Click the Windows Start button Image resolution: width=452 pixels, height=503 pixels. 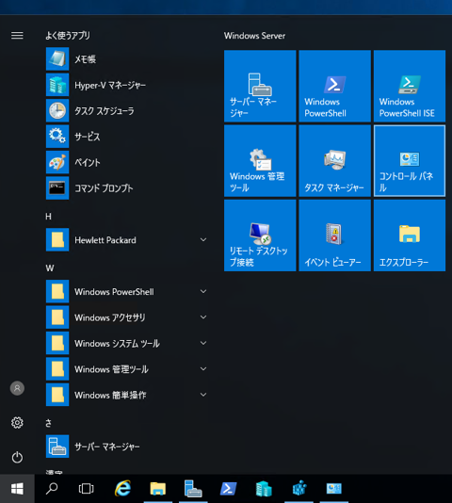pos(17,489)
